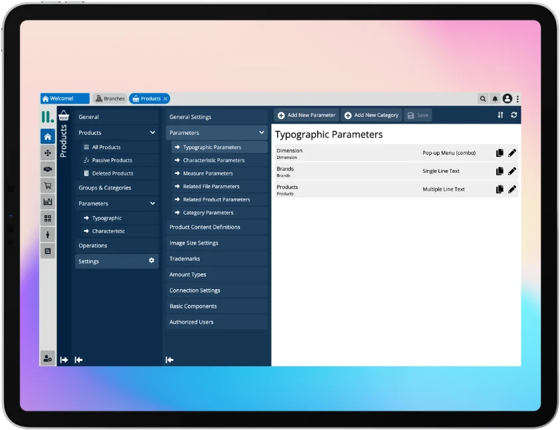Collapse the Products section chevron
The width and height of the screenshot is (560, 430).
click(x=153, y=132)
